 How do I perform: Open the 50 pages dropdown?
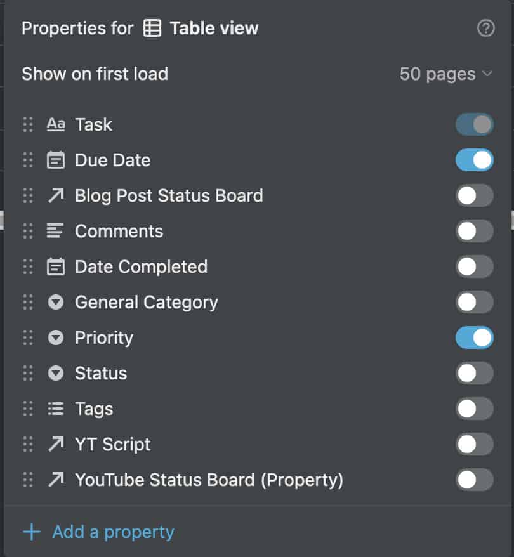pyautogui.click(x=446, y=74)
